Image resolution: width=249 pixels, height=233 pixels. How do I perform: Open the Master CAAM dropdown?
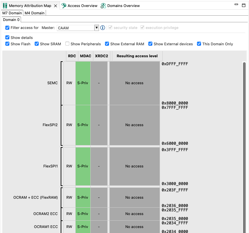pyautogui.click(x=97, y=28)
